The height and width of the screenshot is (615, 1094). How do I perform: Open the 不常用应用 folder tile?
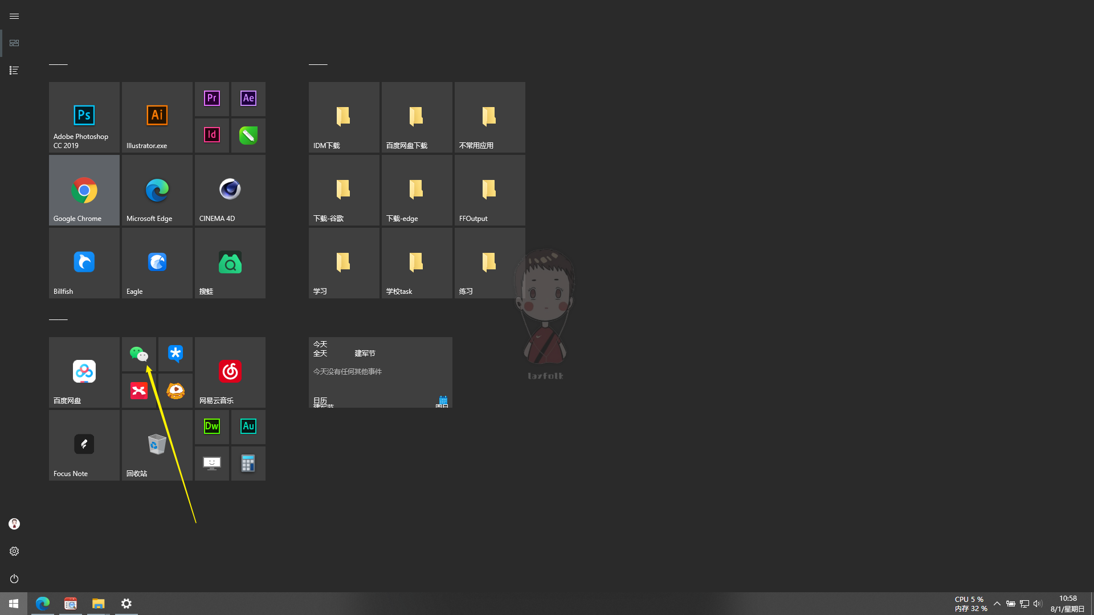(x=489, y=117)
